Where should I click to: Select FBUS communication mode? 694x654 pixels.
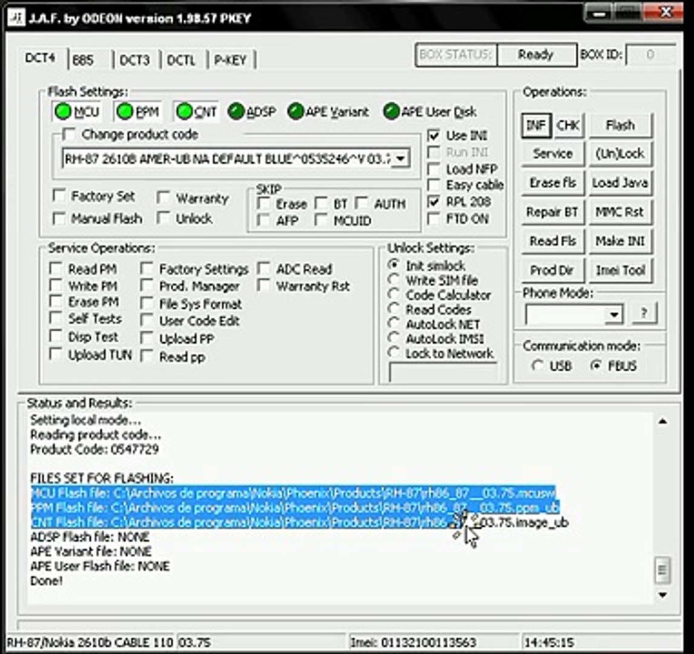click(x=596, y=366)
